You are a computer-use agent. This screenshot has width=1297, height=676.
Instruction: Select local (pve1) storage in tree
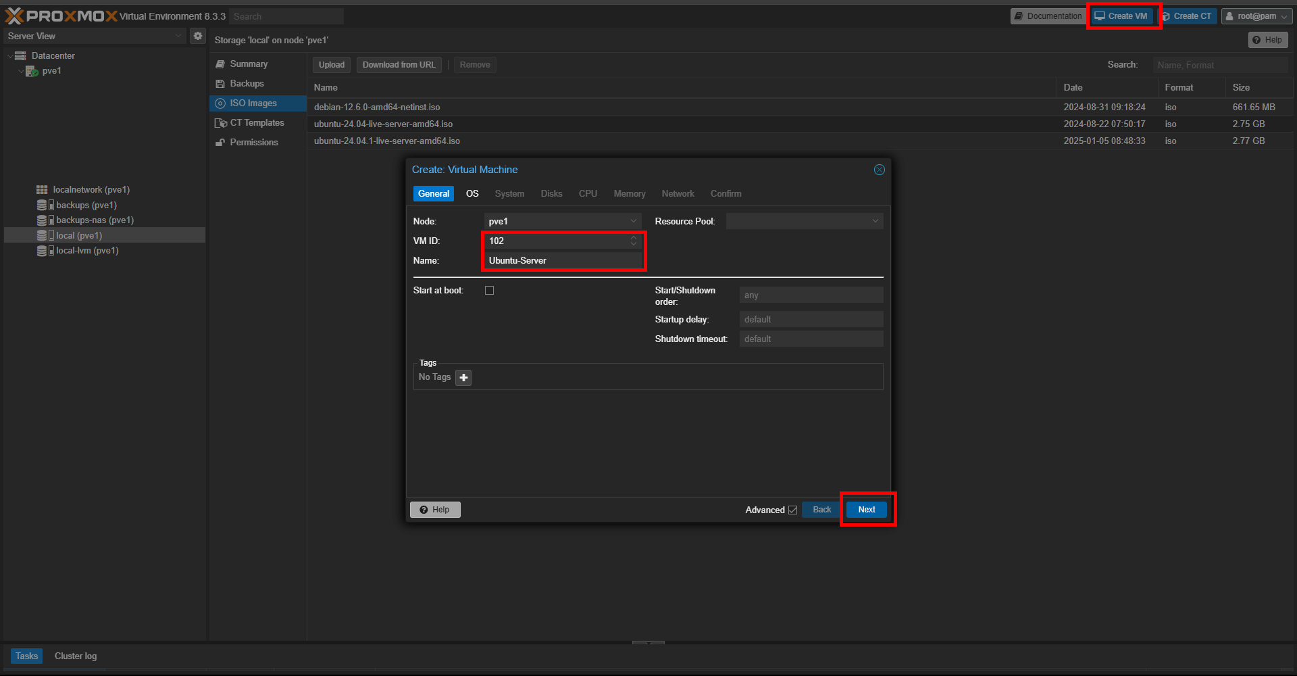point(105,235)
